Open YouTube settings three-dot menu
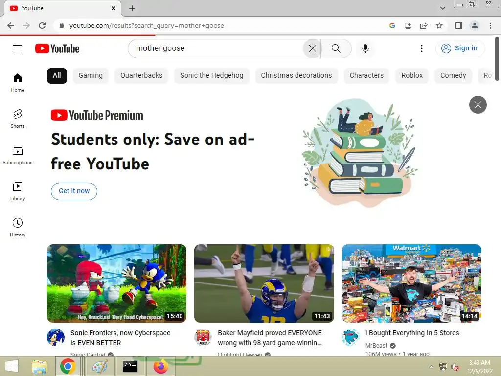 tap(421, 48)
